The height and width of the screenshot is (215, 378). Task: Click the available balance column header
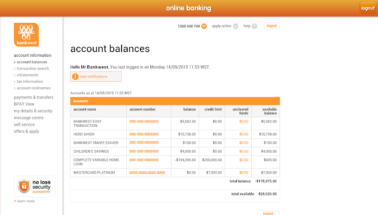269,111
